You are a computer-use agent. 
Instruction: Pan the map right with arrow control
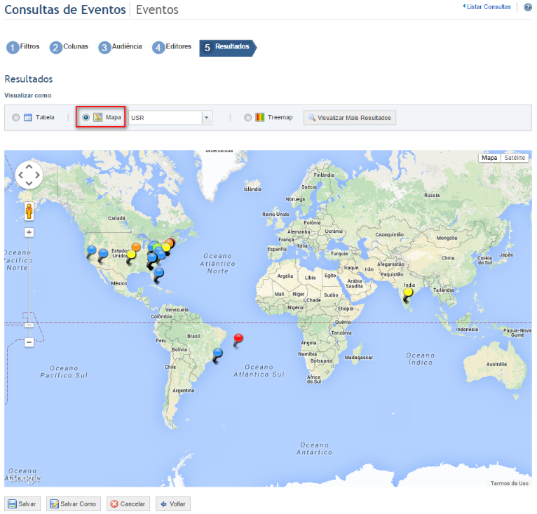(37, 175)
